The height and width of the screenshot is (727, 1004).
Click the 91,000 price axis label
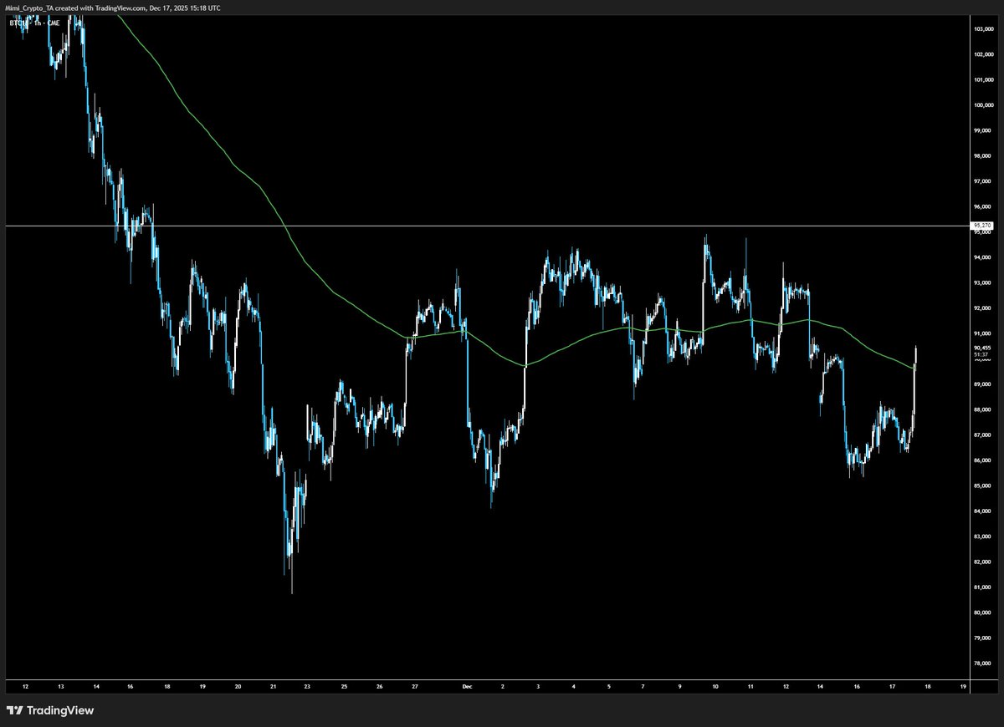[x=982, y=333]
